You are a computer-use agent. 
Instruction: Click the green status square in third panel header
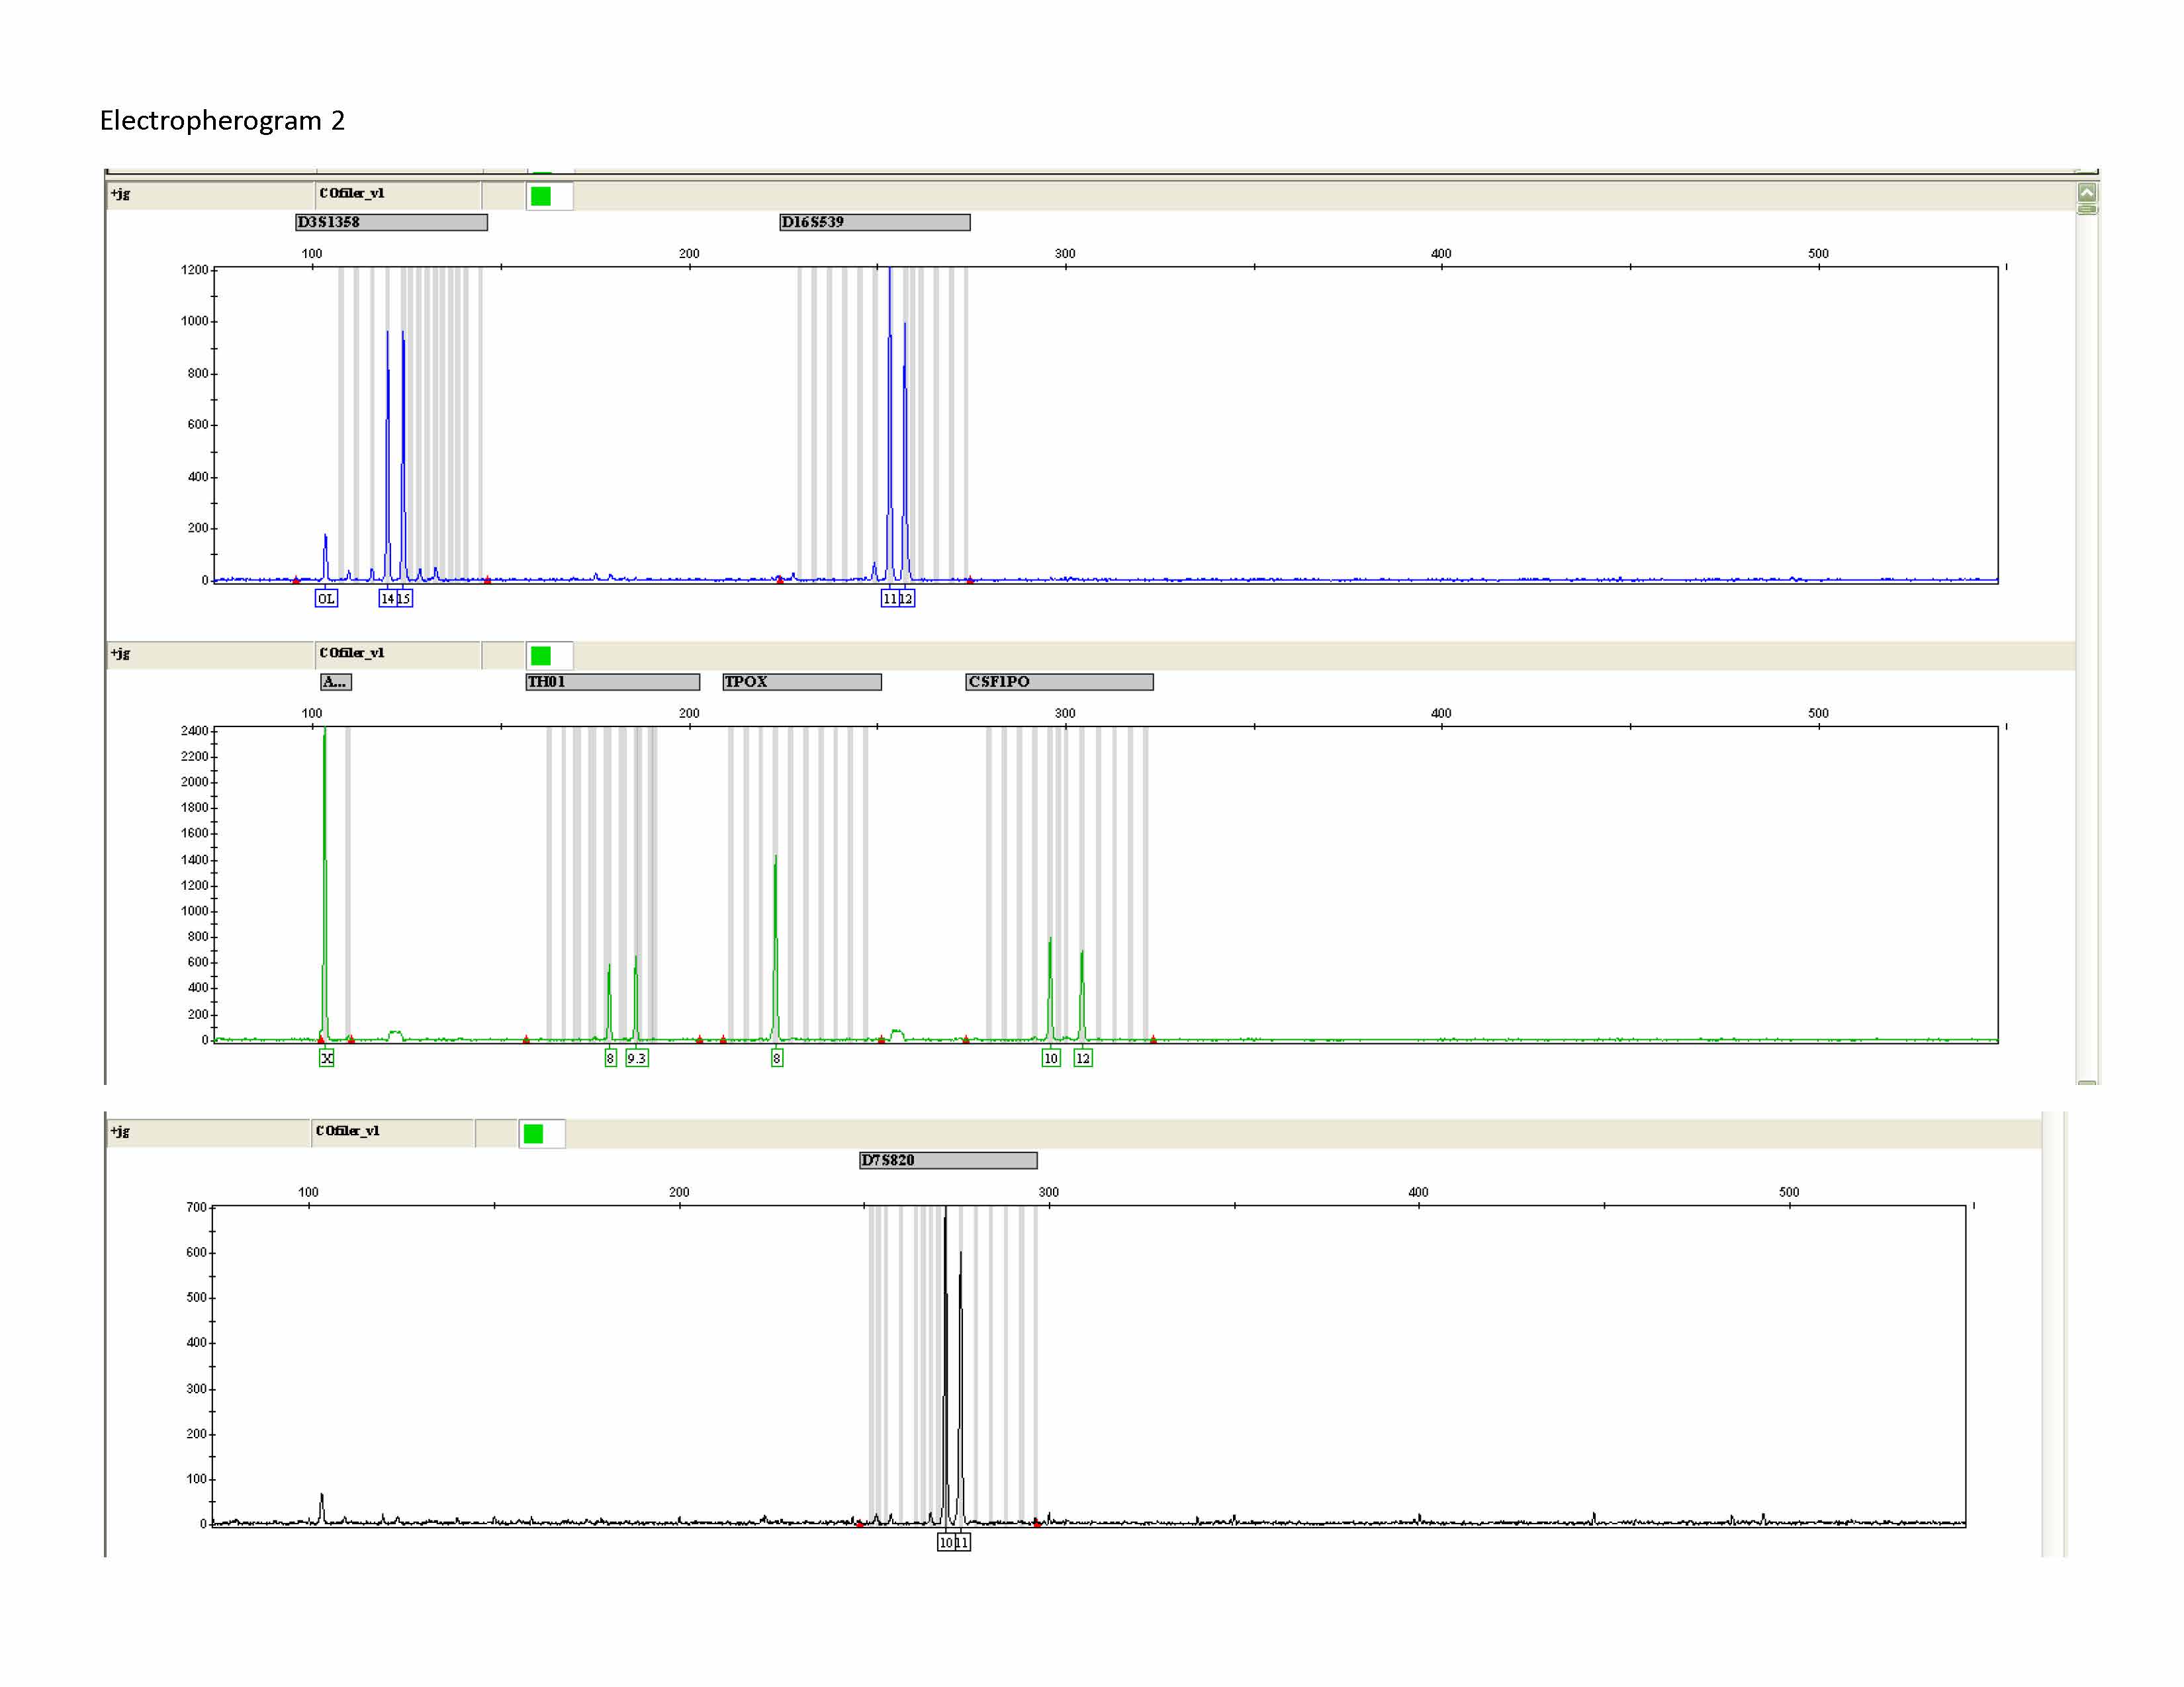(534, 1133)
